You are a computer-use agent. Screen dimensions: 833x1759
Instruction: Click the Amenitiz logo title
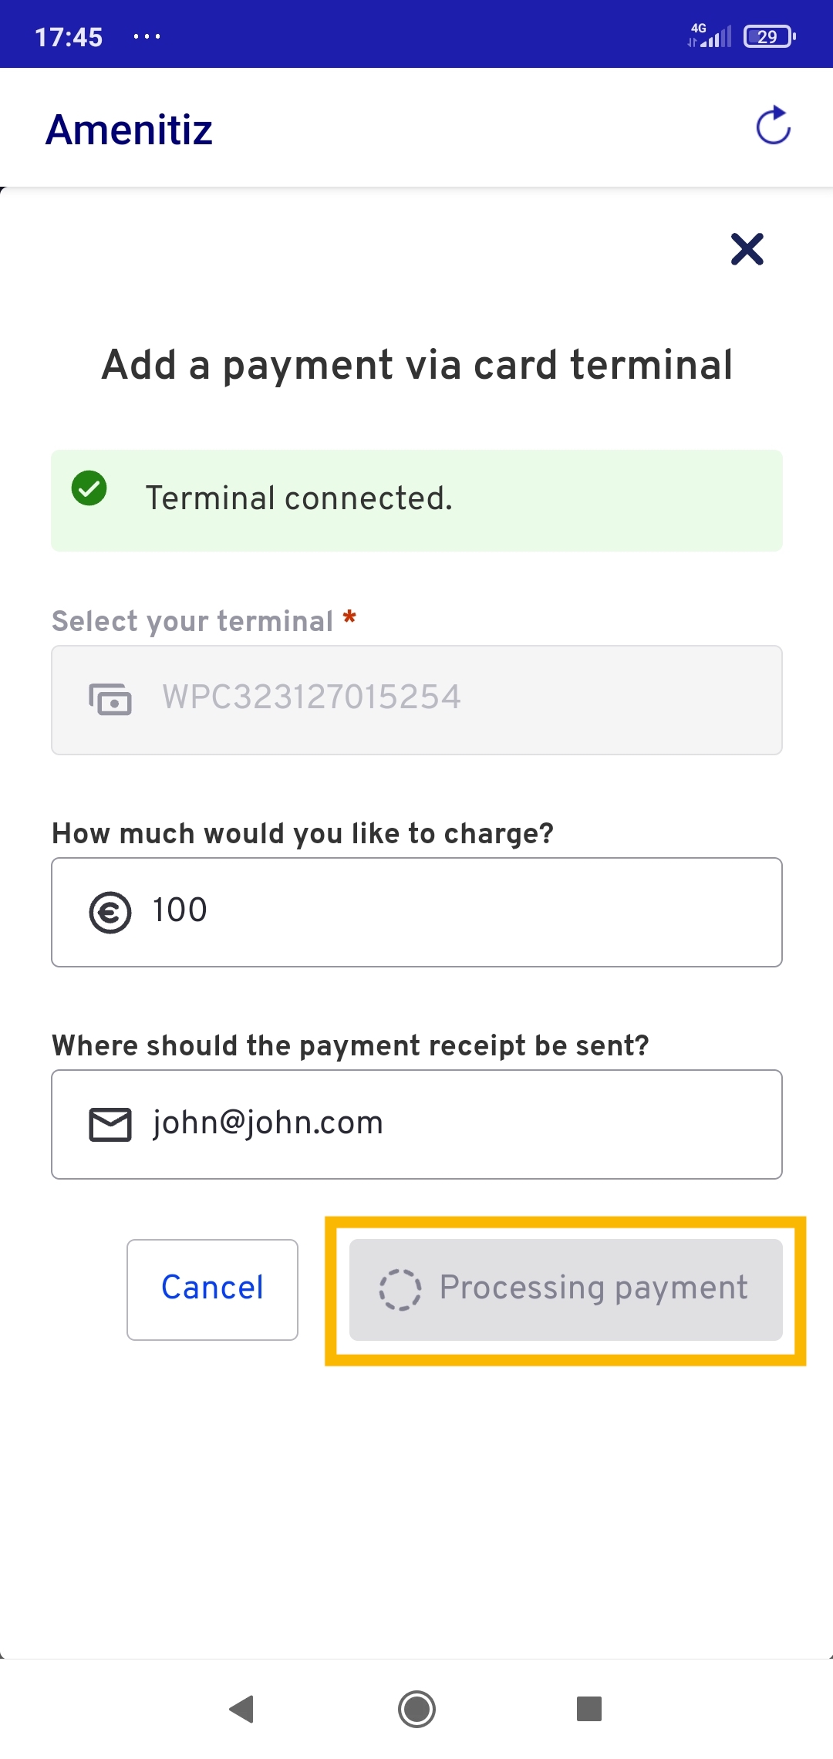tap(129, 129)
